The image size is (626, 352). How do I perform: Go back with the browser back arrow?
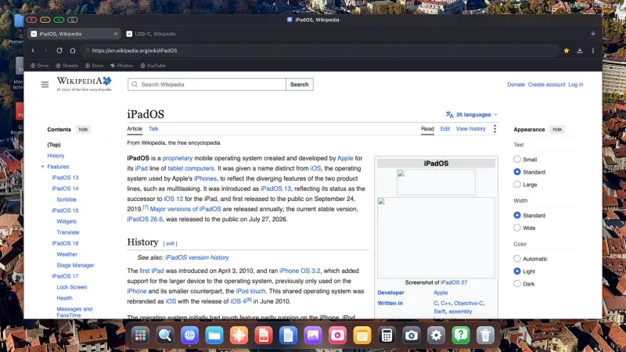point(33,51)
